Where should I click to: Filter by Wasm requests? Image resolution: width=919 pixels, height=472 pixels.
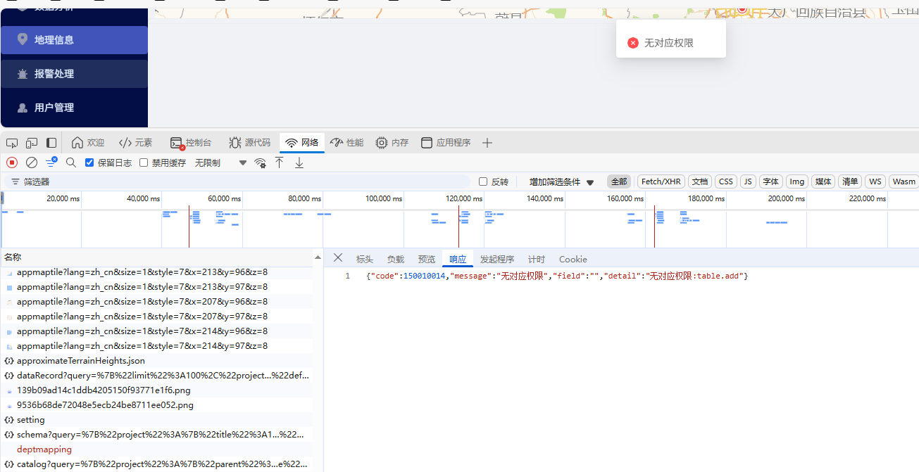pos(904,181)
